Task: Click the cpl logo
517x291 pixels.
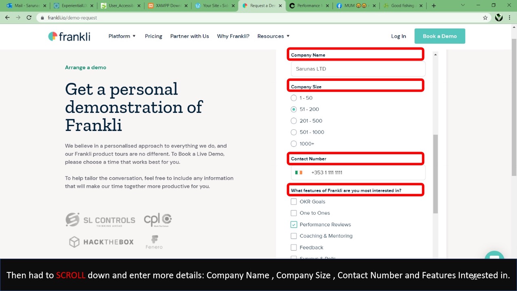Action: (x=158, y=219)
